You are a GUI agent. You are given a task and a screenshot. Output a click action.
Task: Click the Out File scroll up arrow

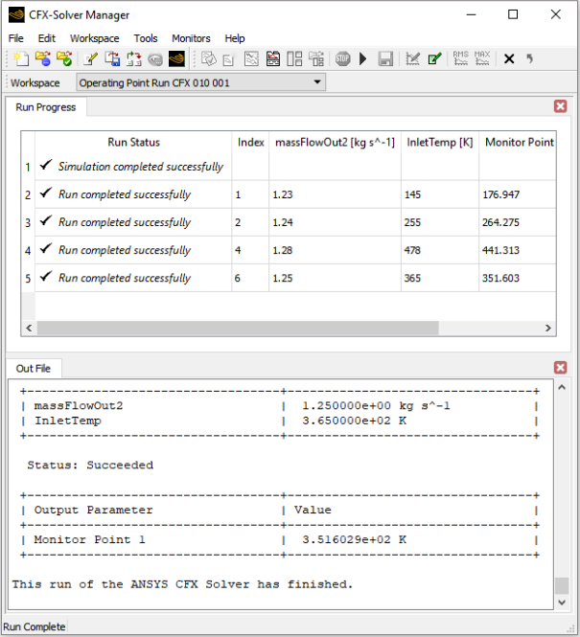pos(562,387)
